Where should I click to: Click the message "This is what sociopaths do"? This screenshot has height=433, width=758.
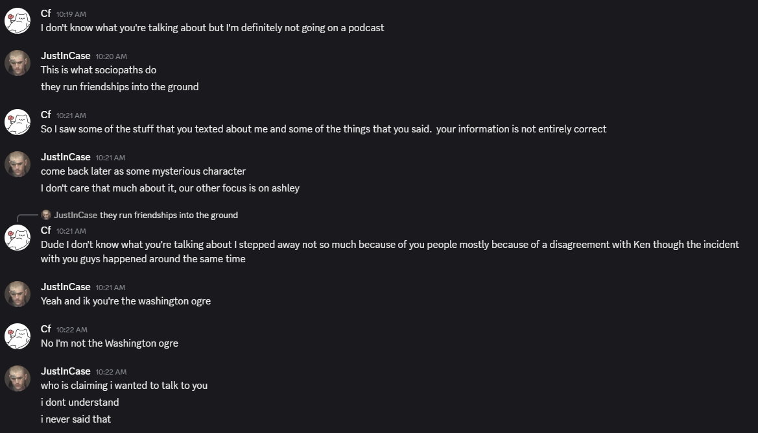99,70
